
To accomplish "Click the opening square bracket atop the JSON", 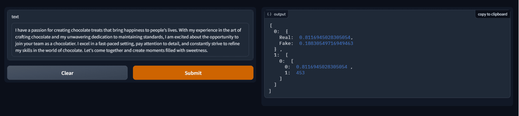I will click(x=271, y=26).
